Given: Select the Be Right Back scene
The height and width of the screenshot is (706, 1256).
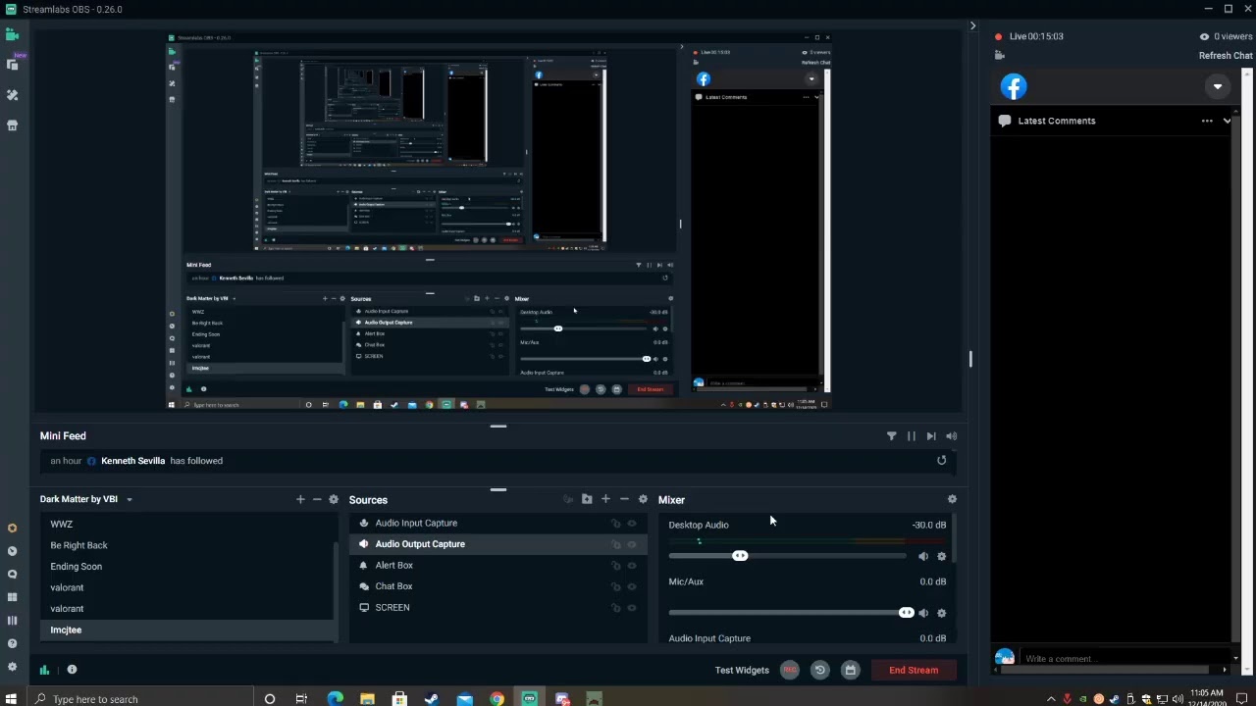Looking at the screenshot, I should click(x=186, y=545).
